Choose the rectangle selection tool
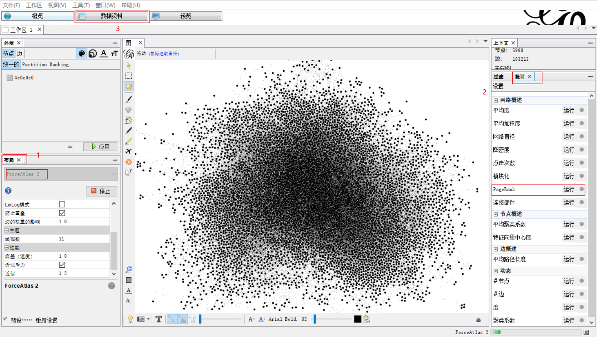This screenshot has width=597, height=337. coord(129,76)
